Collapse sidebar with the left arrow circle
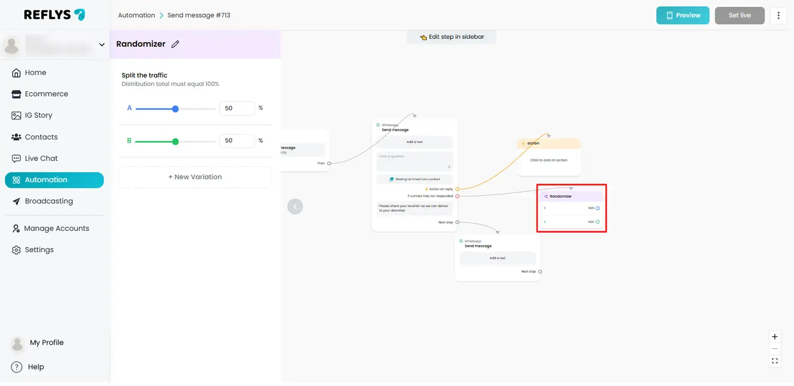This screenshot has height=386, width=794. point(295,207)
